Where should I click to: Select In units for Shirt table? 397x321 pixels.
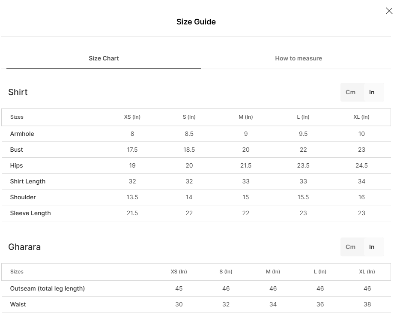click(x=372, y=92)
